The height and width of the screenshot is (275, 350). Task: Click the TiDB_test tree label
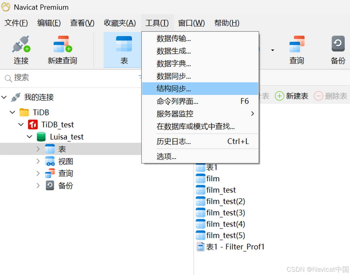point(58,125)
